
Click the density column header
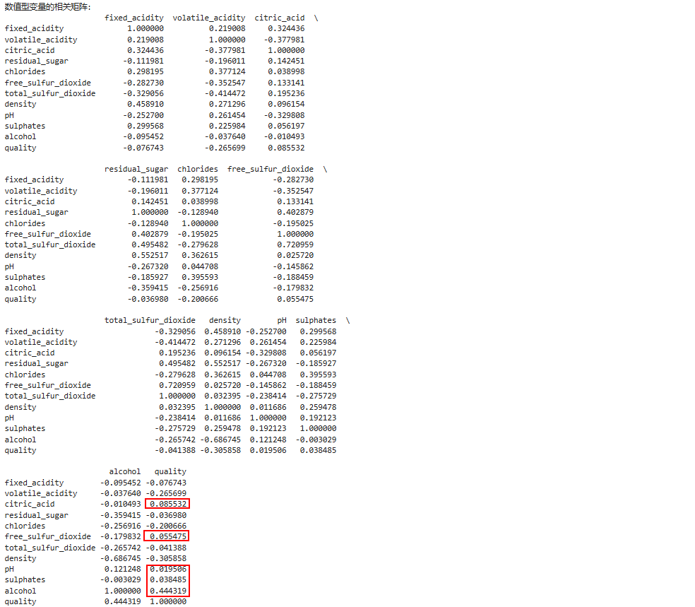[x=225, y=320]
